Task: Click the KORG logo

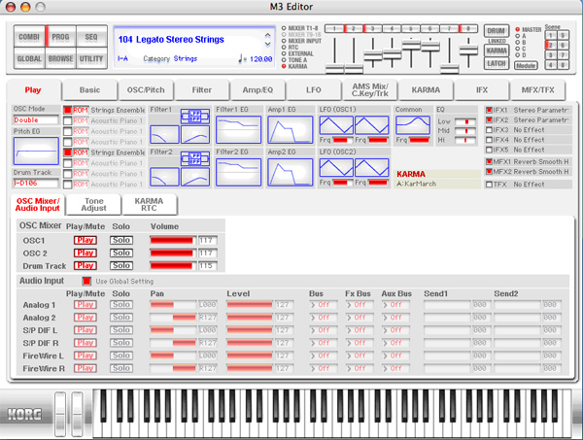Action: click(x=24, y=414)
